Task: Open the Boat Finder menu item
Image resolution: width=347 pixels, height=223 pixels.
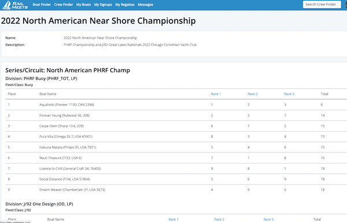Action: pyautogui.click(x=42, y=5)
